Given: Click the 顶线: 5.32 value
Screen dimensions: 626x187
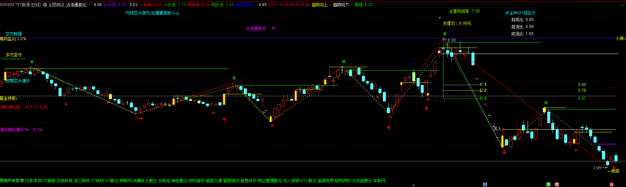Looking at the screenshot, I should tap(364, 5).
